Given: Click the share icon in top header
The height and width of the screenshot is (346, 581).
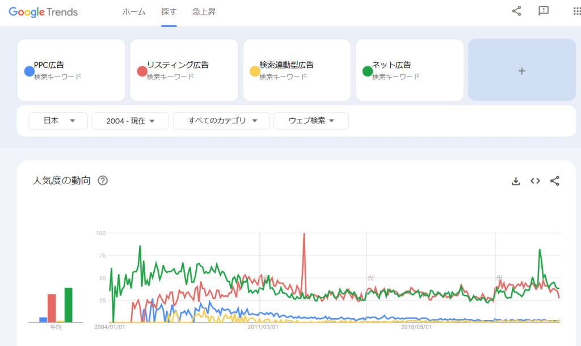Looking at the screenshot, I should click(x=516, y=11).
